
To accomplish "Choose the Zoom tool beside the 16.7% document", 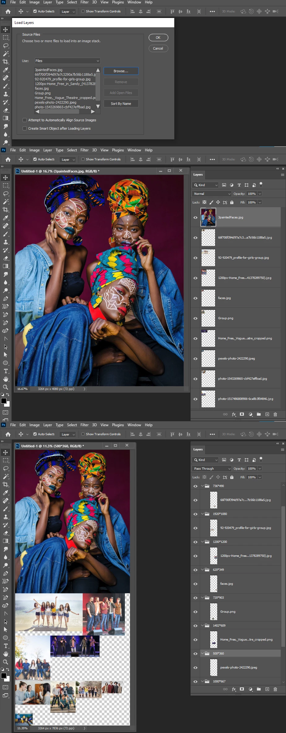I will (6, 387).
